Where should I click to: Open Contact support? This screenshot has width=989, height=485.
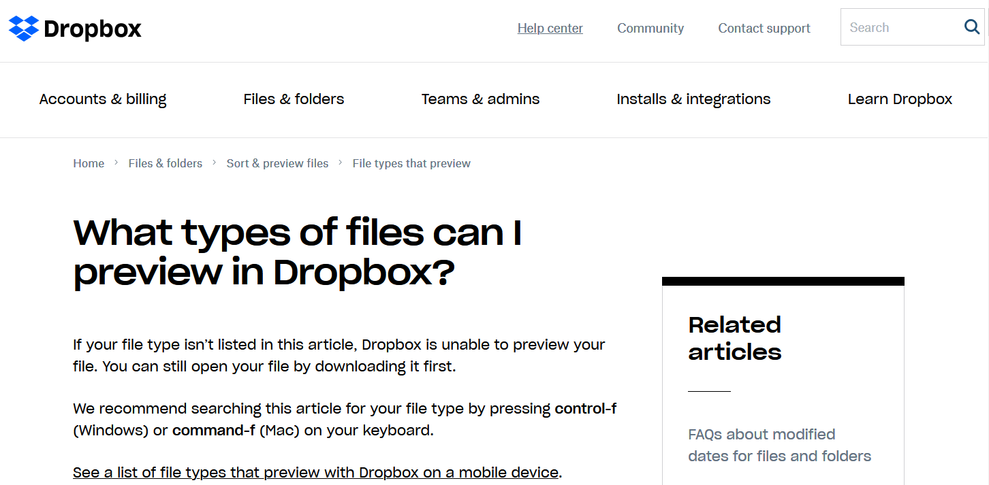[764, 28]
